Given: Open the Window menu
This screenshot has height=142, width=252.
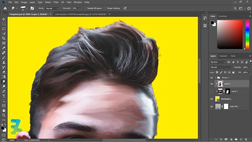Looking at the screenshot, I should 78,2.
